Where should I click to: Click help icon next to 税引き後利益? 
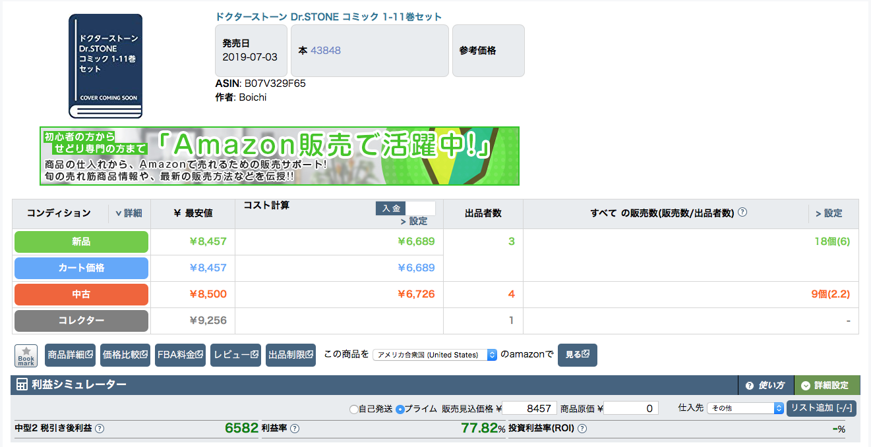[100, 429]
